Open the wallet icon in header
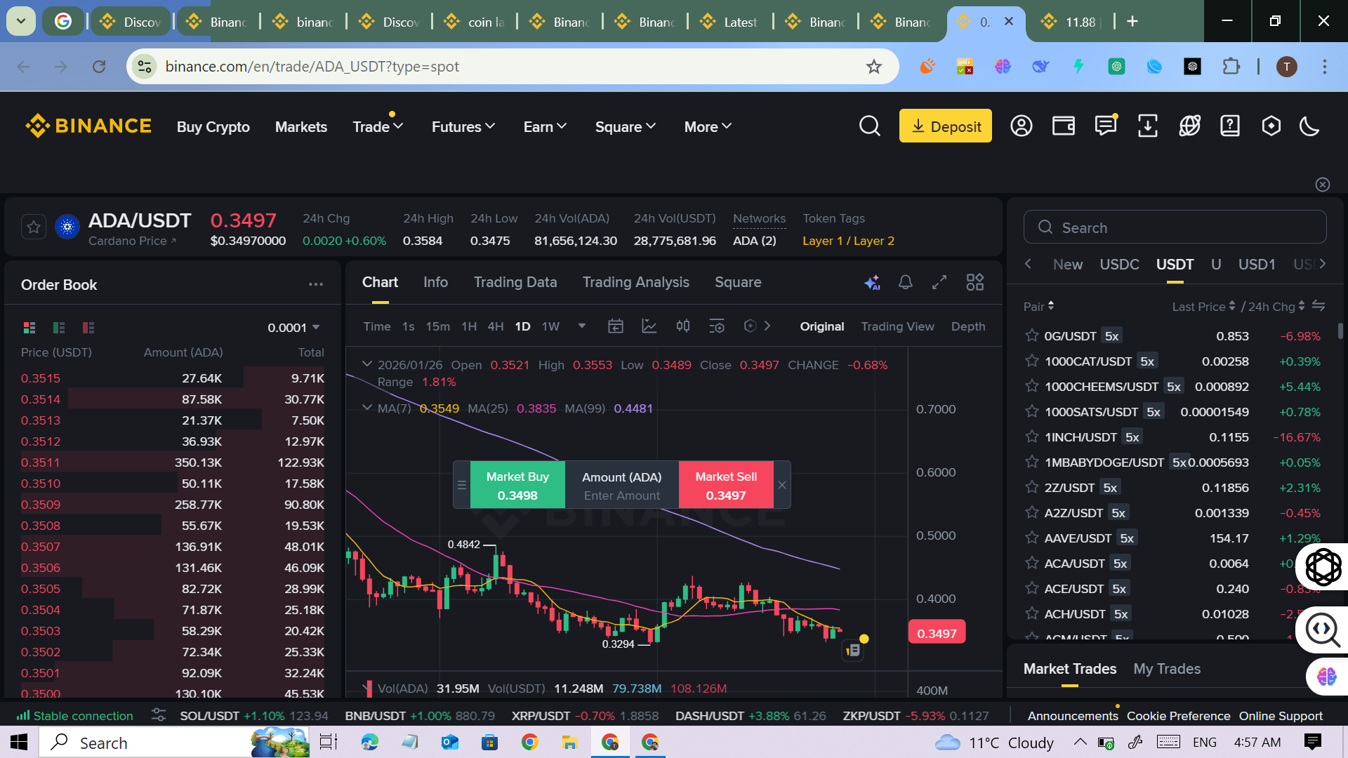Screen dimensions: 1348x758 point(1063,126)
